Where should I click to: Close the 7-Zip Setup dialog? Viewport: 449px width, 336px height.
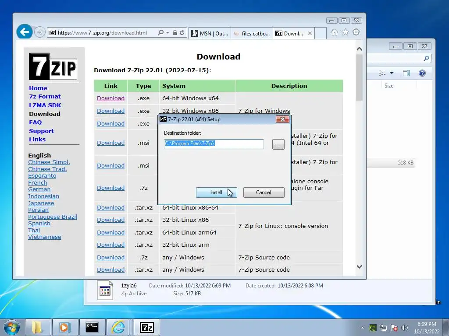(282, 119)
